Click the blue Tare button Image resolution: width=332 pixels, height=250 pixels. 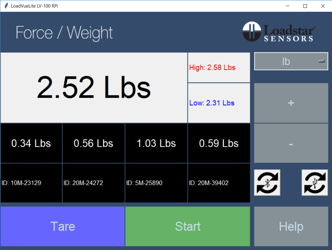63,226
